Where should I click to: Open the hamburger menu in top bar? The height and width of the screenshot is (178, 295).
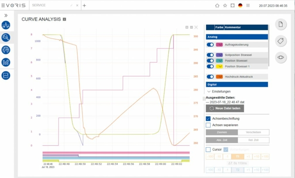[248, 5]
